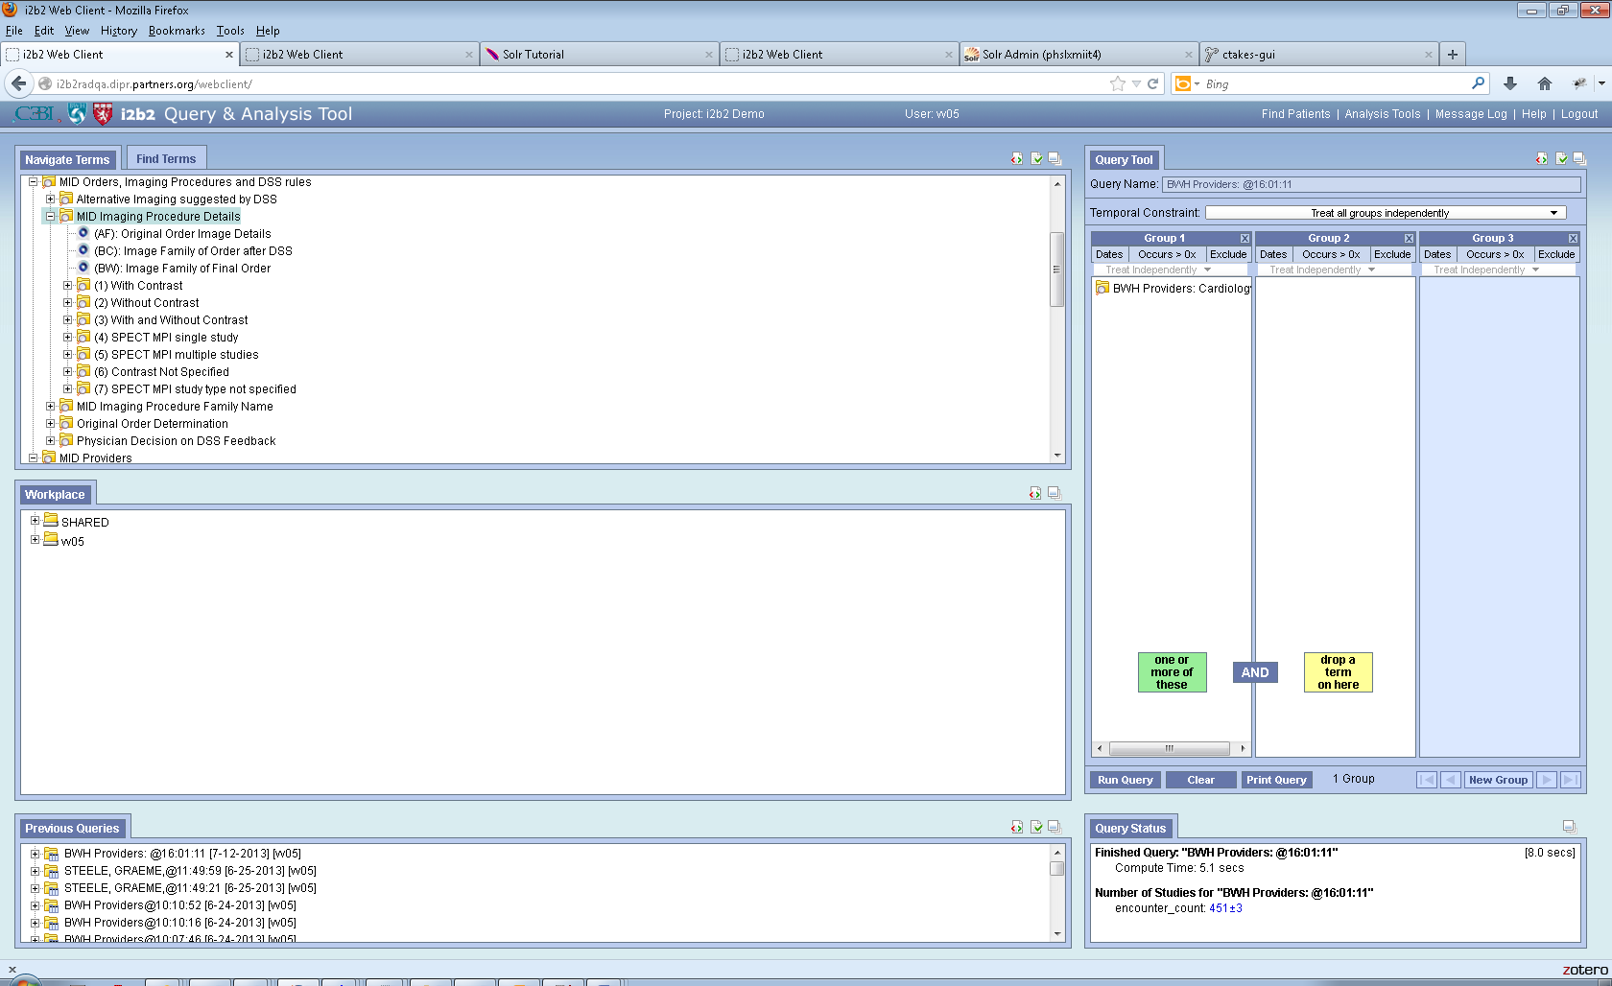Go to Firefox home page icon
This screenshot has height=986, width=1612.
coord(1545,84)
